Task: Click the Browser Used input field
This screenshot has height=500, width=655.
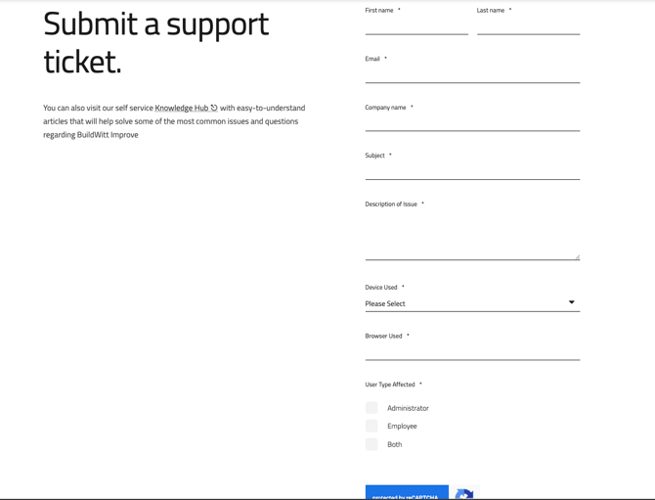Action: point(472,351)
